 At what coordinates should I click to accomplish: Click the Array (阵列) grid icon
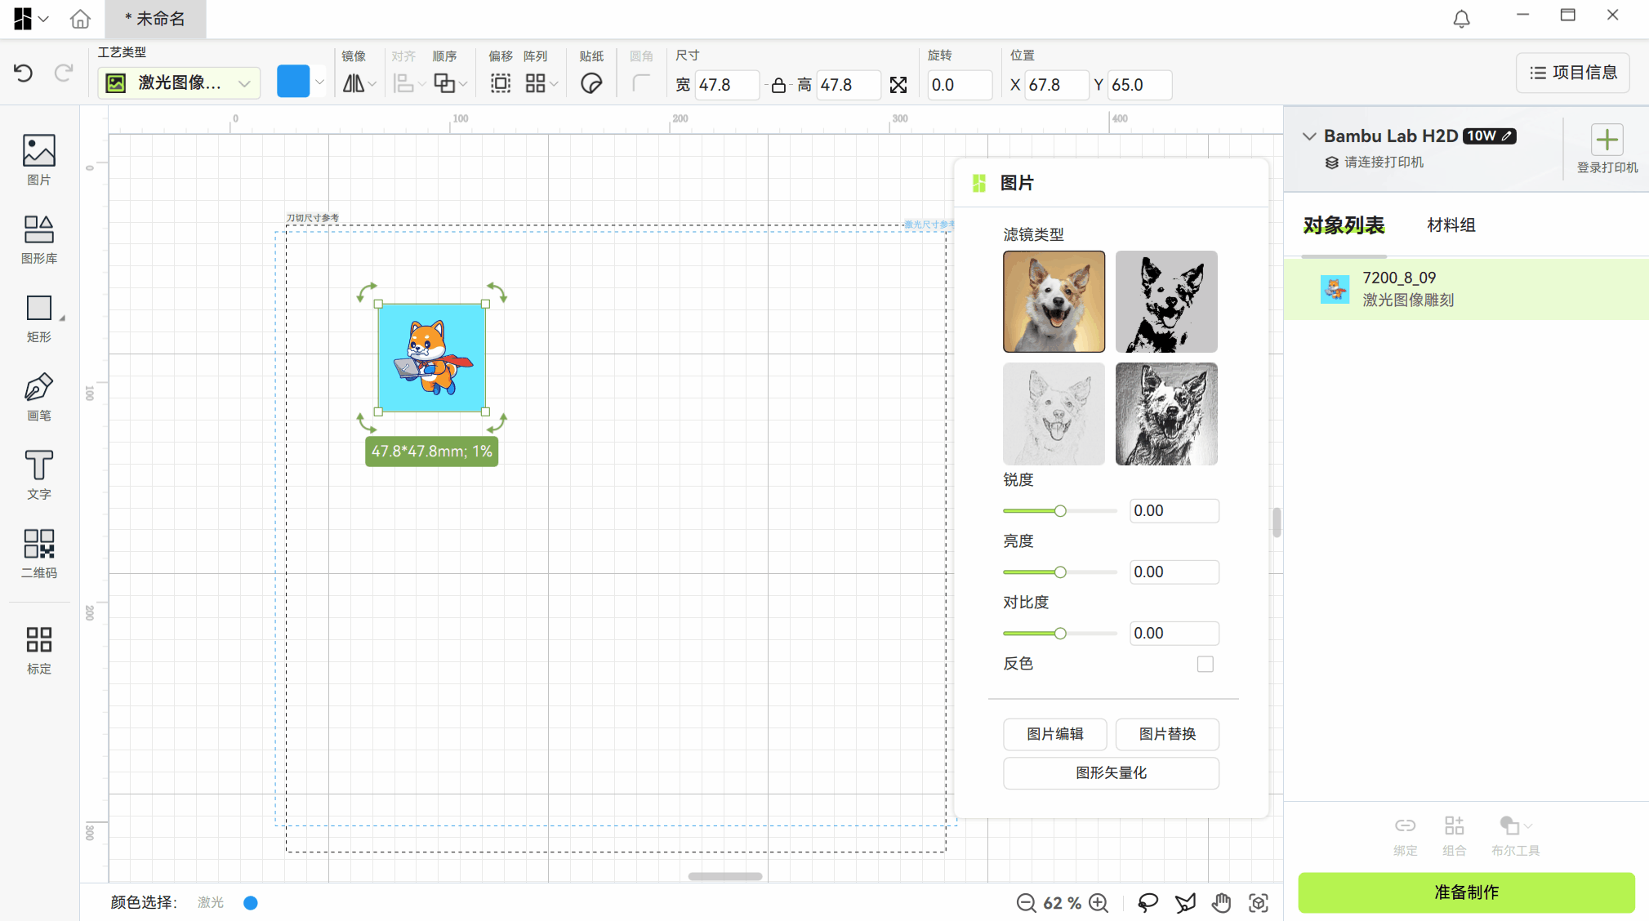[x=535, y=83]
